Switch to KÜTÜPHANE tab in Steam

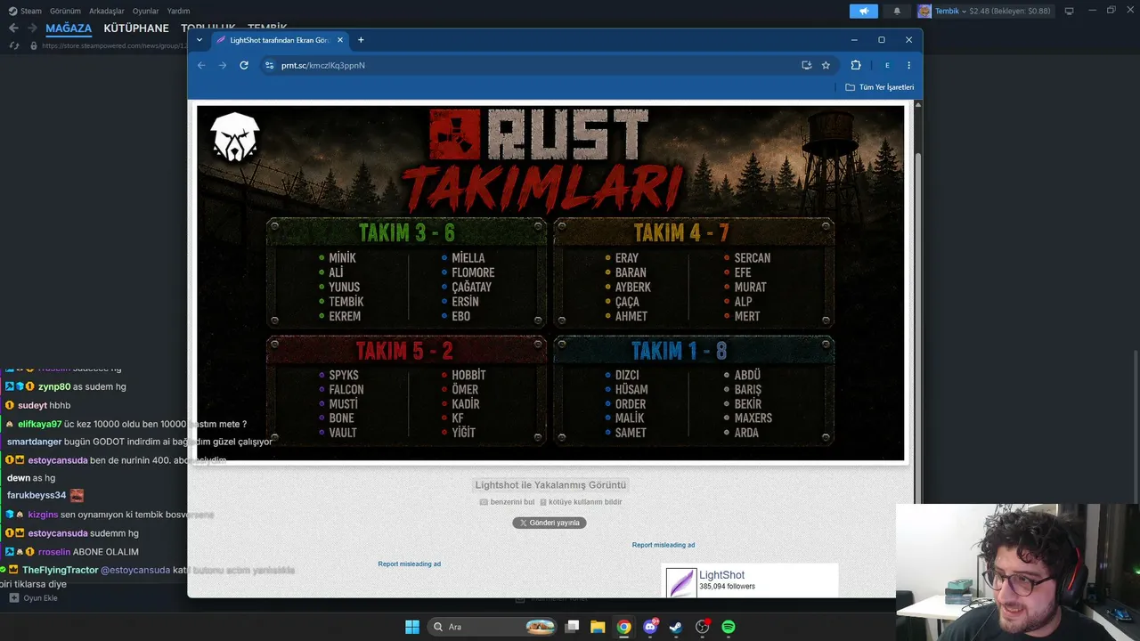136,28
